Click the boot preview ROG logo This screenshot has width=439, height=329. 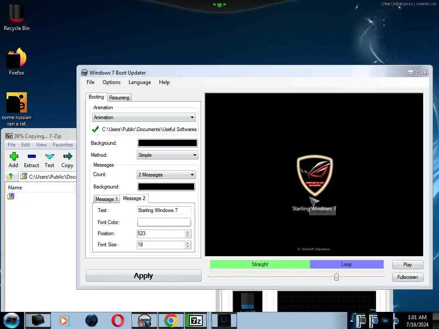click(315, 175)
